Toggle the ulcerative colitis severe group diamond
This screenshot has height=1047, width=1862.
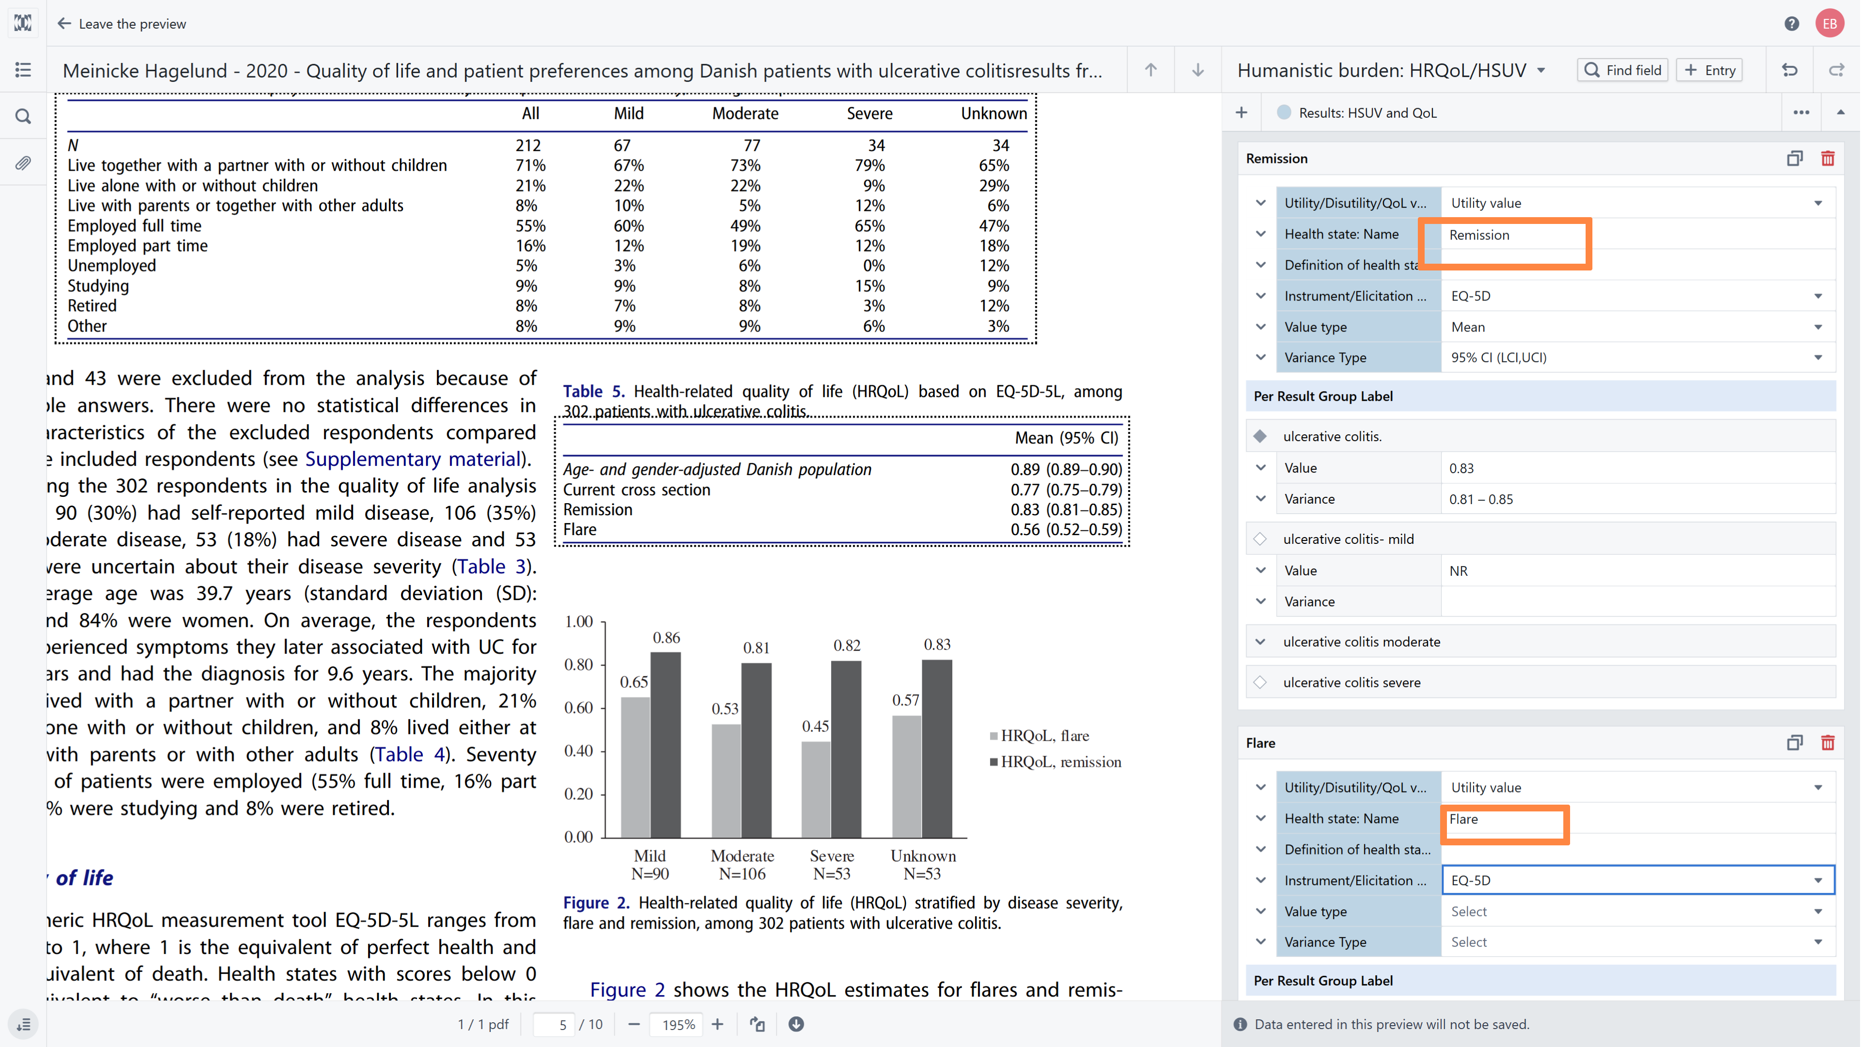1260,683
